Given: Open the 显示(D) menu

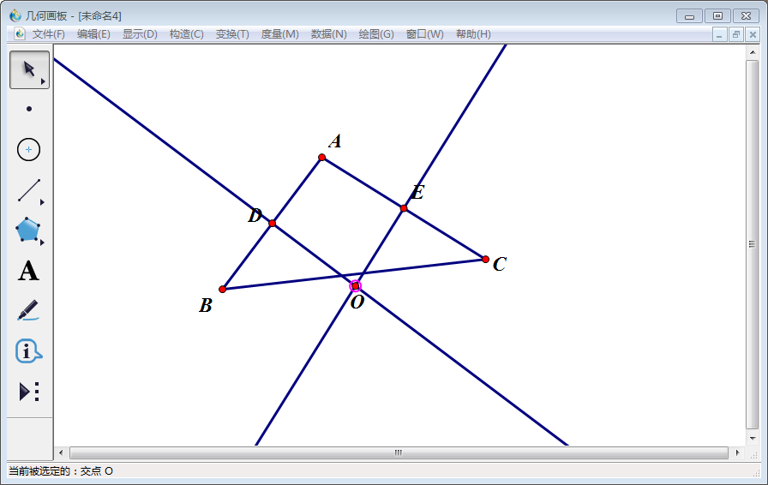Looking at the screenshot, I should [x=140, y=34].
